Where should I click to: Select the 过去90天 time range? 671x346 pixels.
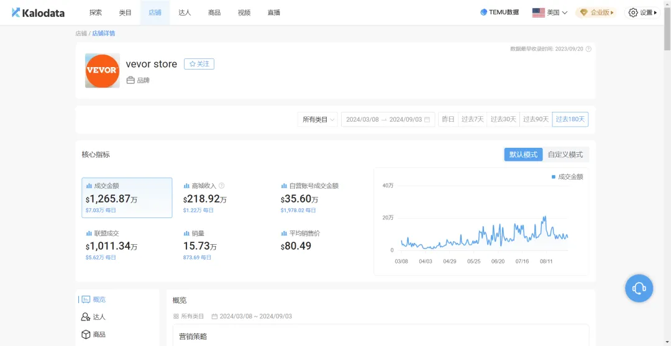[x=536, y=119]
